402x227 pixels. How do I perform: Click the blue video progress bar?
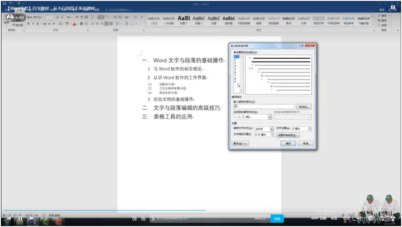105,210
